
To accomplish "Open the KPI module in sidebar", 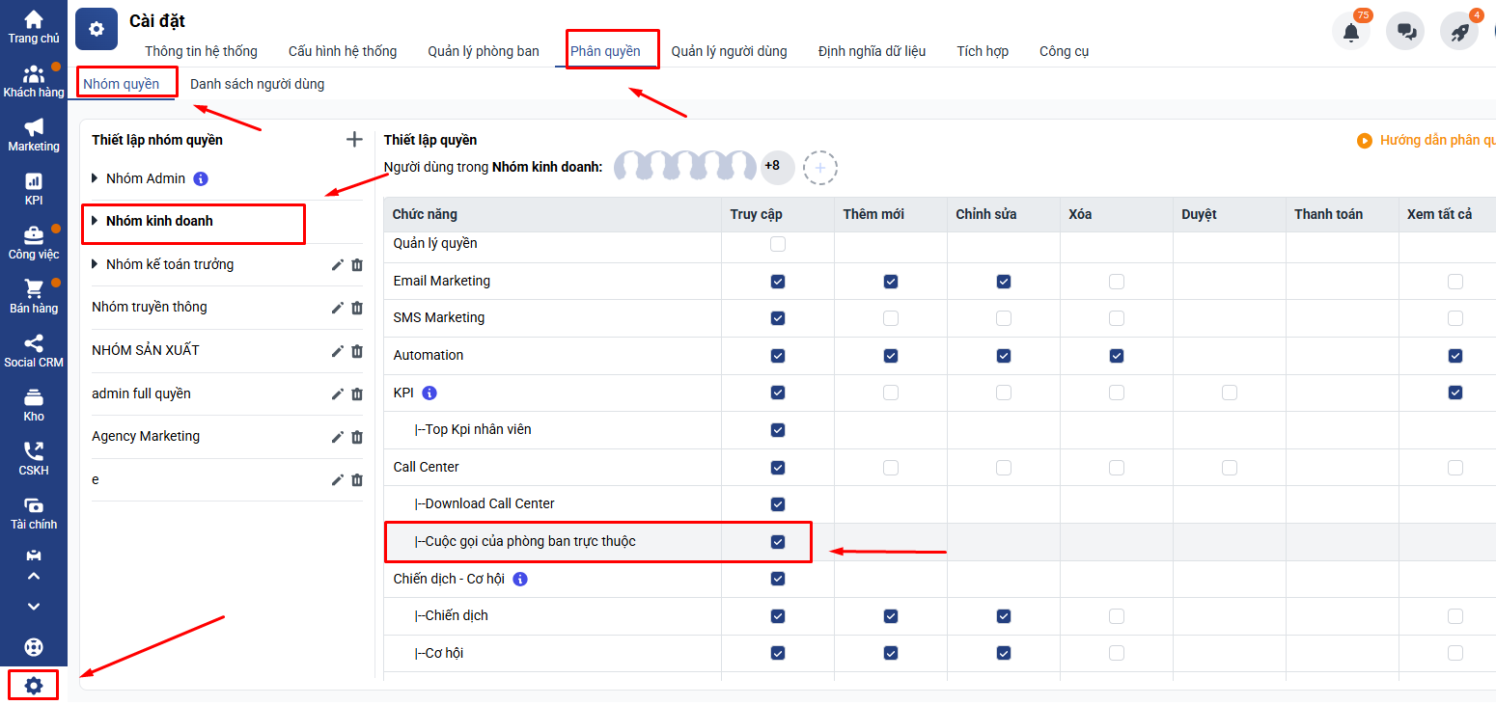I will pyautogui.click(x=34, y=189).
